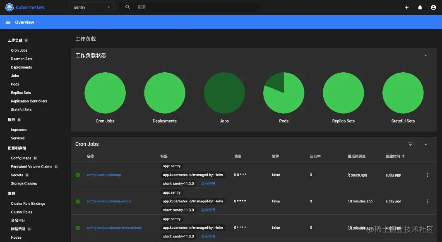
Task: Open the notifications bell
Action: pyautogui.click(x=420, y=7)
